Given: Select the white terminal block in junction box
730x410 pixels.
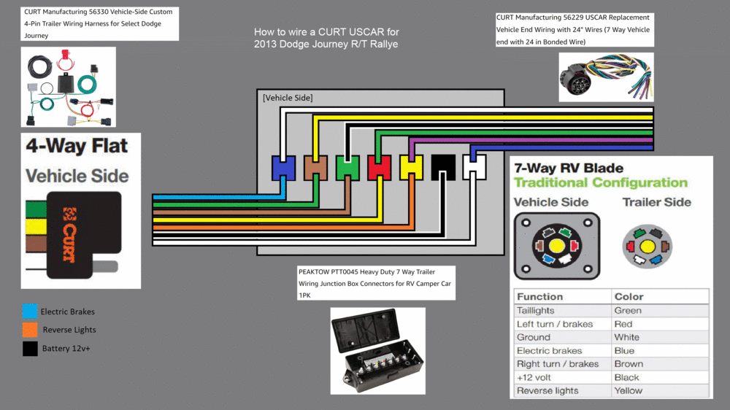Looking at the screenshot, I should [474, 168].
